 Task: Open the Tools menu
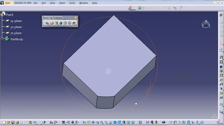[72, 3]
